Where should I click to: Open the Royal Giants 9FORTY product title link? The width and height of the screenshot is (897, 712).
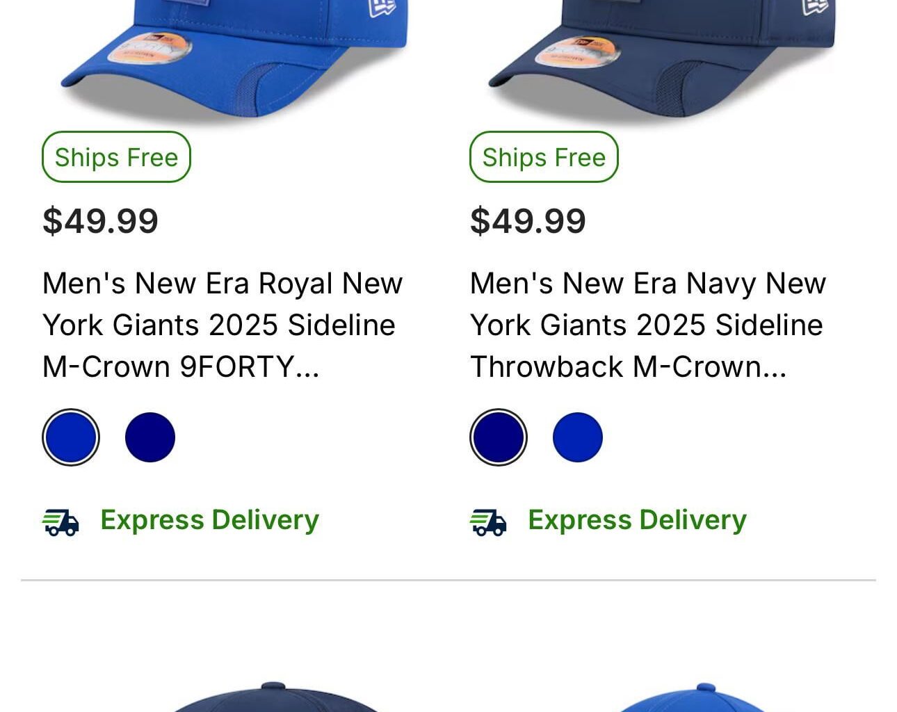223,324
